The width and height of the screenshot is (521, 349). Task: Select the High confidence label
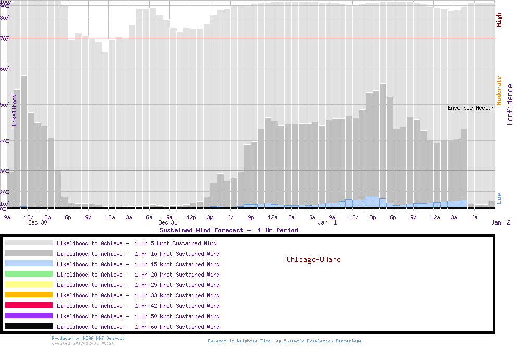[x=499, y=20]
